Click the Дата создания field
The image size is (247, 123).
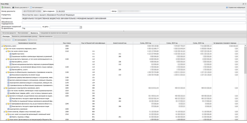[83, 11]
